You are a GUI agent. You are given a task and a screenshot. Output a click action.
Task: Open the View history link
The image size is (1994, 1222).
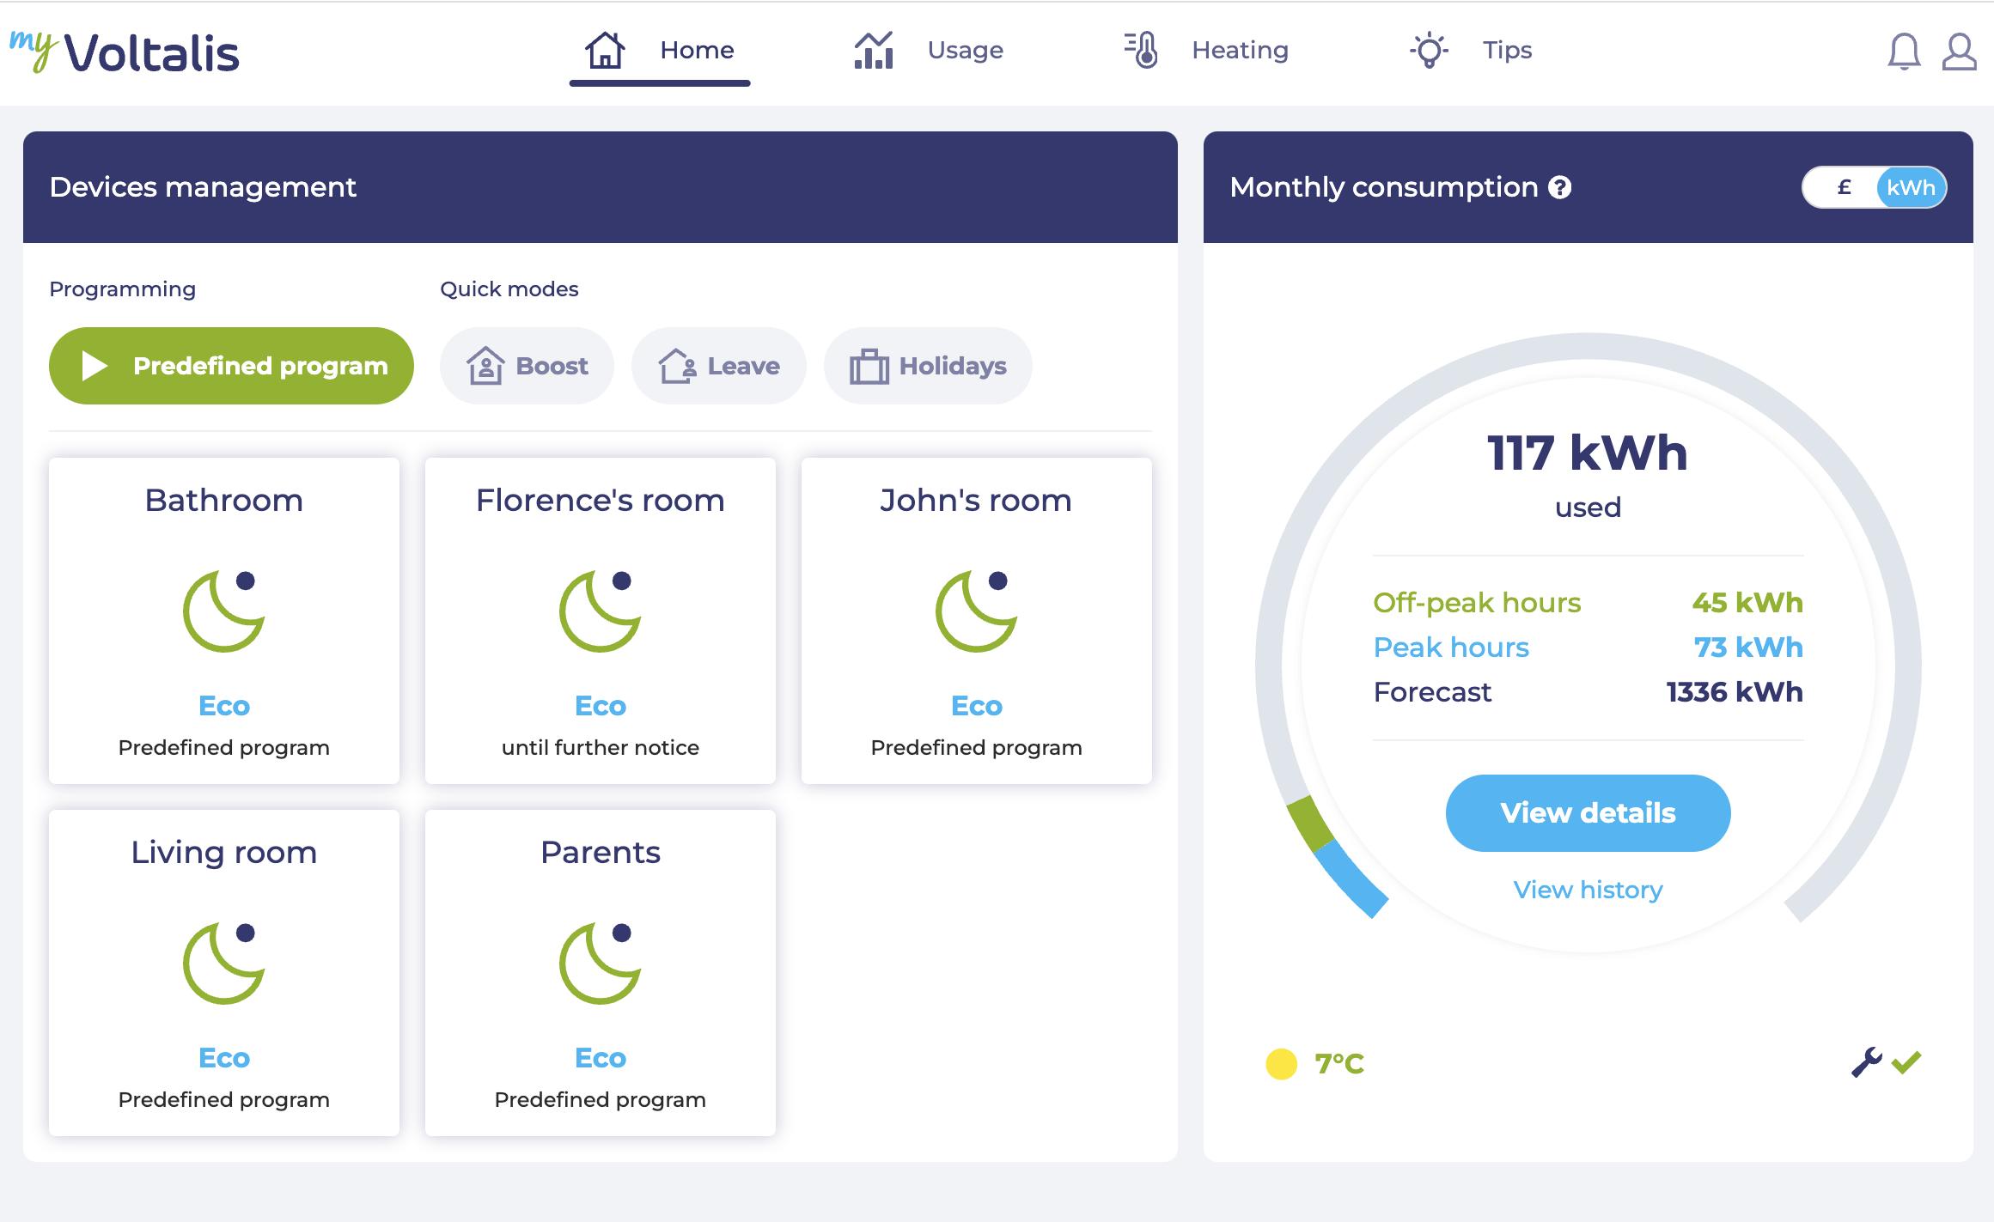pos(1588,890)
